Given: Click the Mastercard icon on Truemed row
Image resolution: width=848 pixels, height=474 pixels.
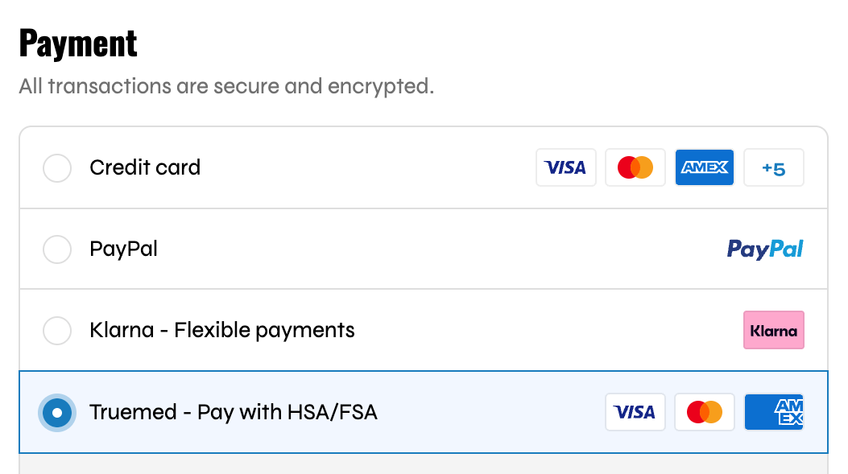Looking at the screenshot, I should point(704,412).
